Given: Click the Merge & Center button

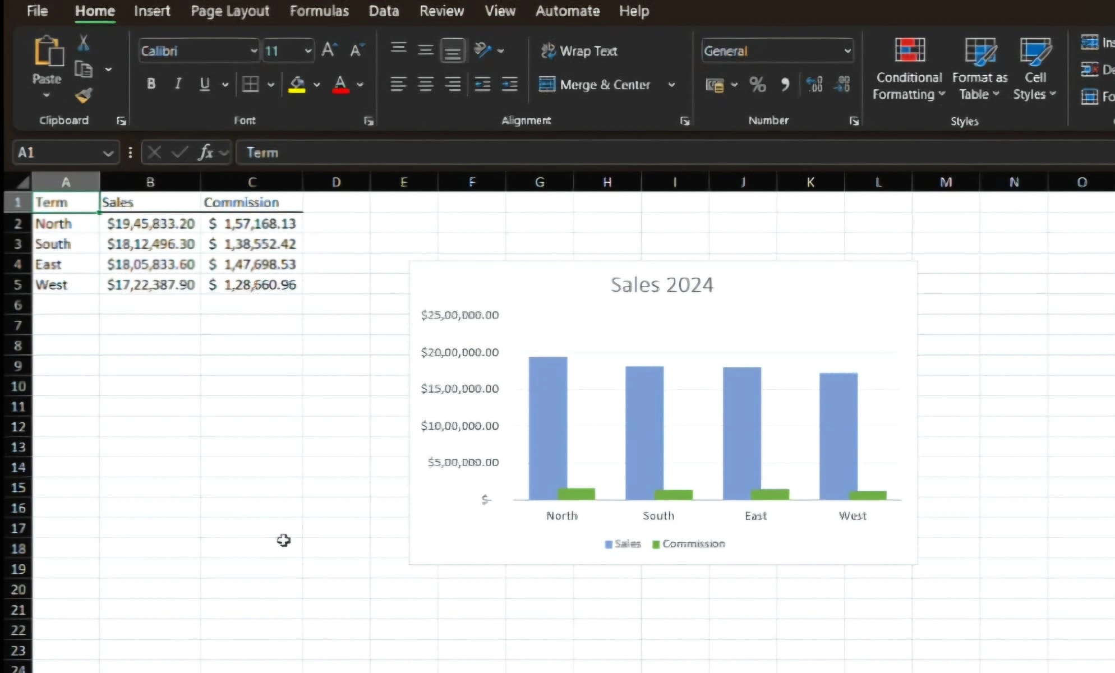Looking at the screenshot, I should pyautogui.click(x=596, y=85).
